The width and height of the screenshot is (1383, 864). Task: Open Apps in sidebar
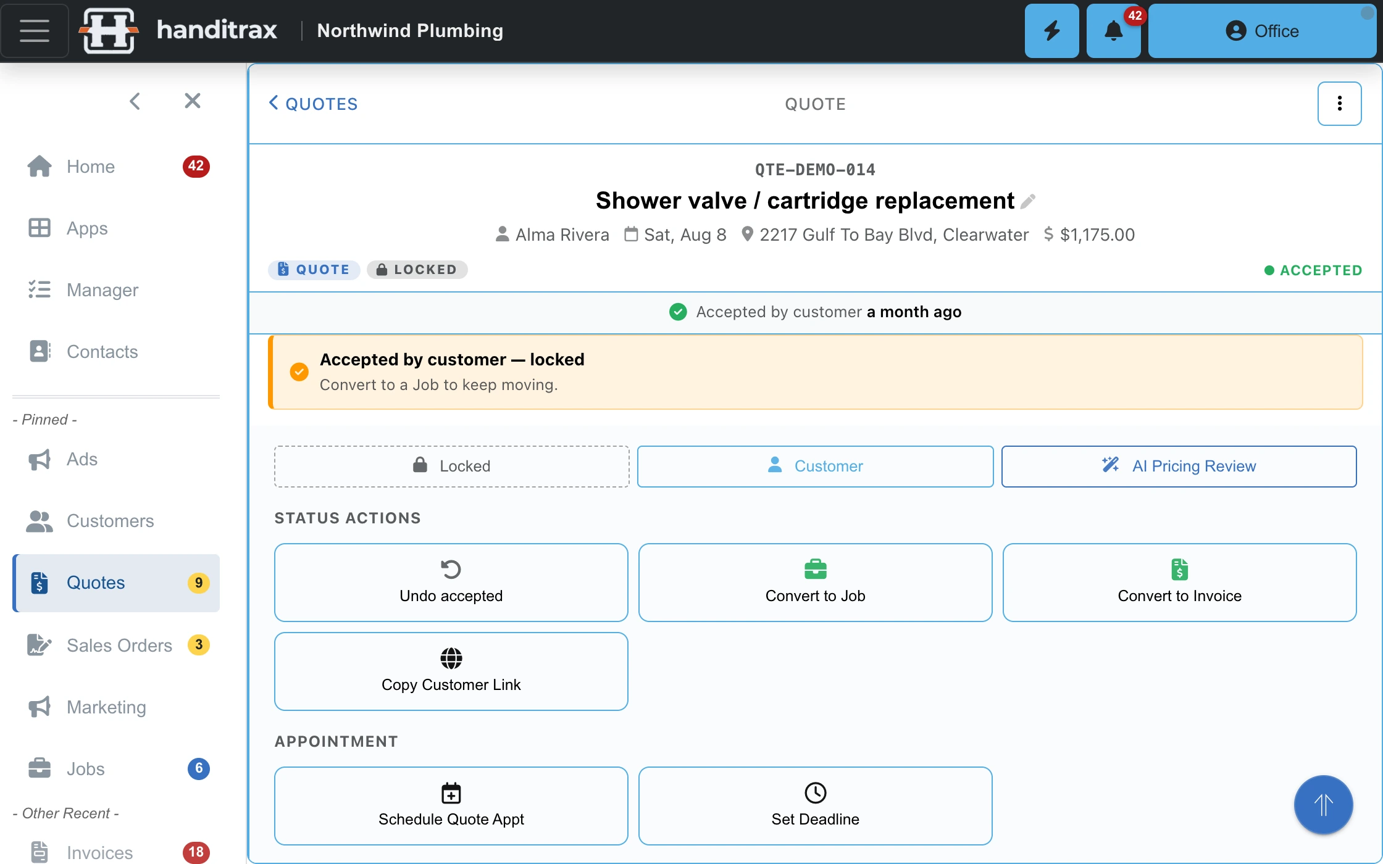click(116, 228)
